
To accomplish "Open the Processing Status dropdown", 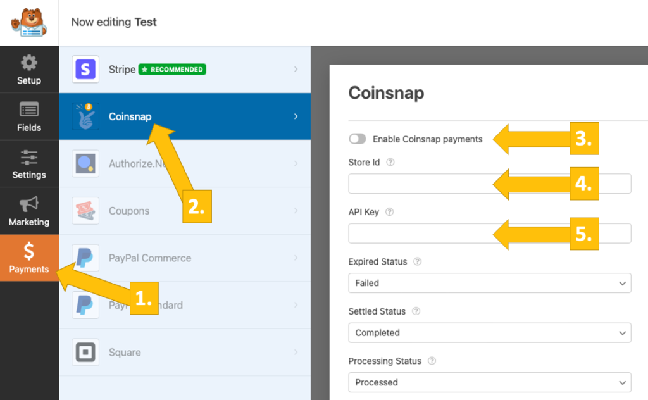I will tap(489, 382).
